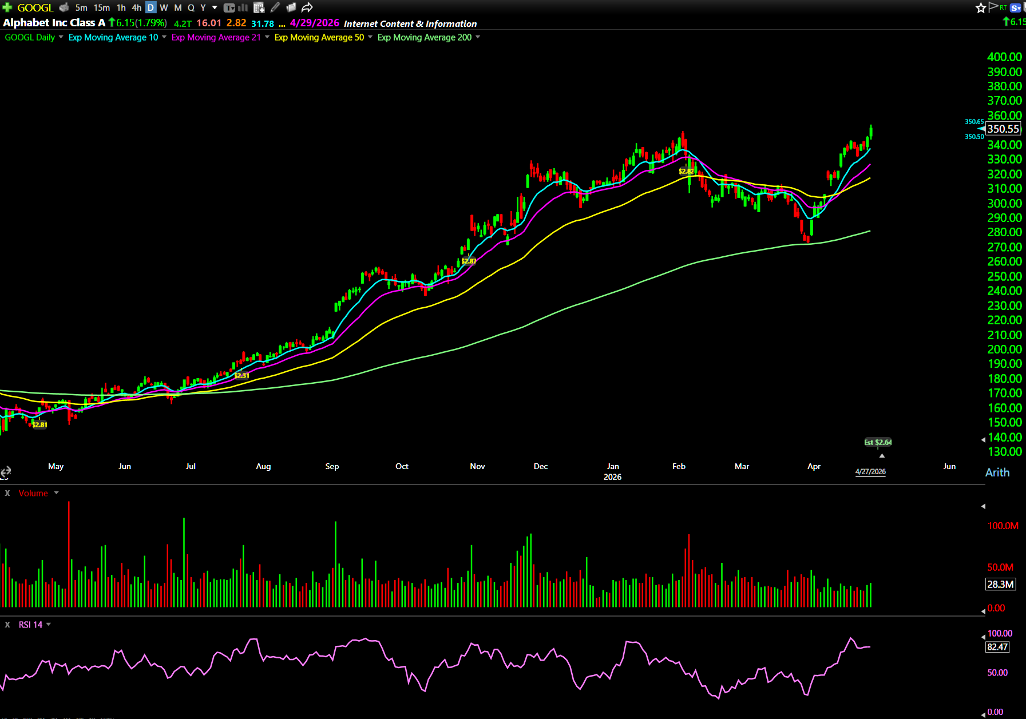Click the blue S dropdown button

1016,7
